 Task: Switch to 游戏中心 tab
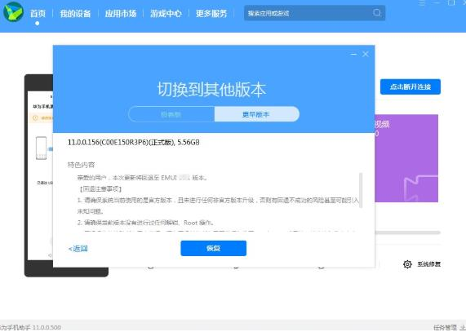pyautogui.click(x=166, y=13)
